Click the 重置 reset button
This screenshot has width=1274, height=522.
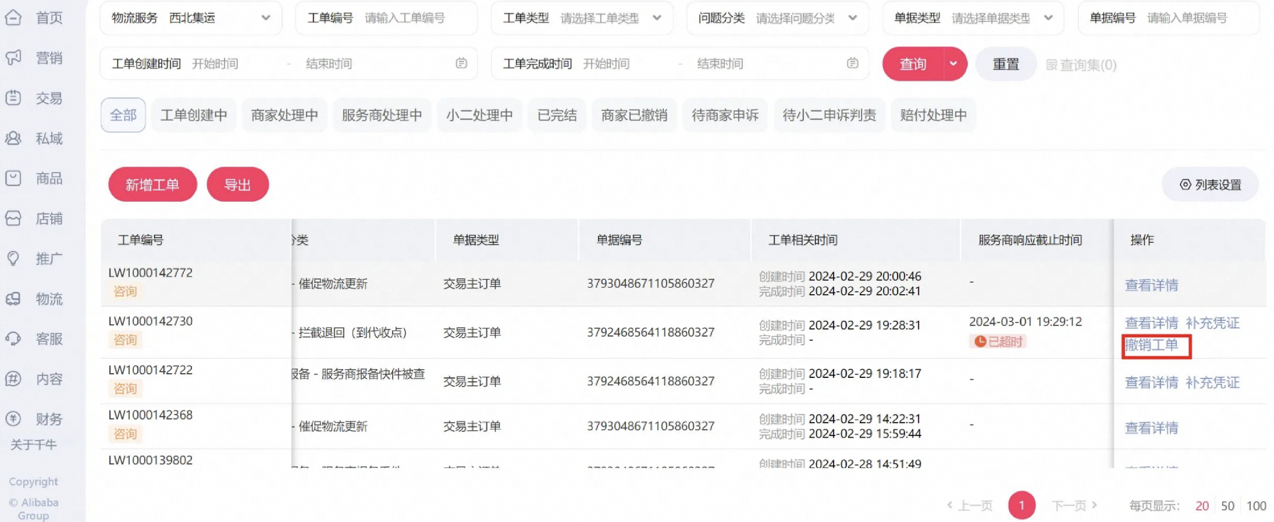pos(1006,64)
